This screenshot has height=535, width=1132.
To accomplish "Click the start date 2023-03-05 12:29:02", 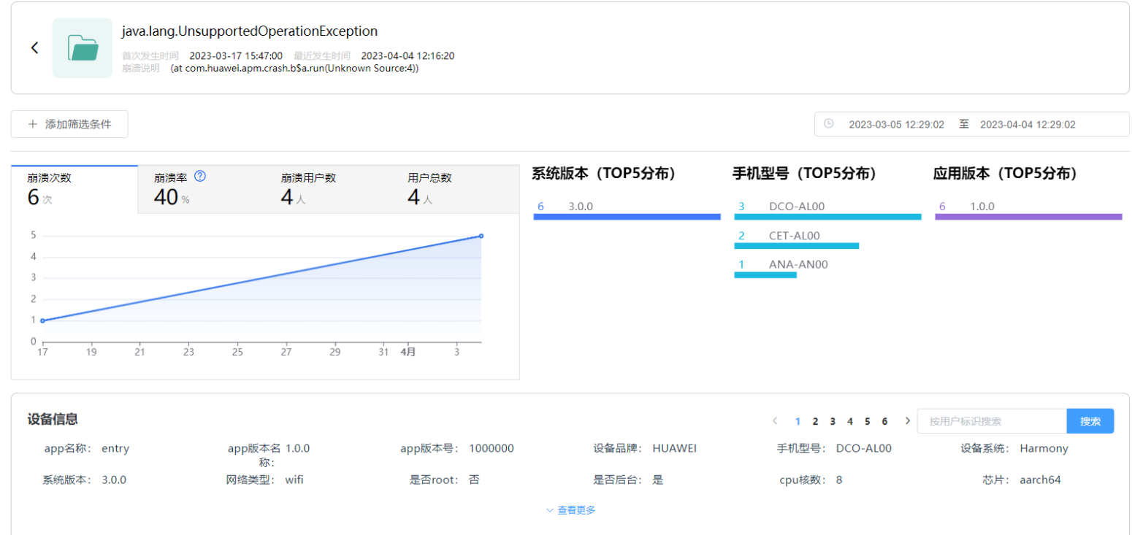I will 896,125.
